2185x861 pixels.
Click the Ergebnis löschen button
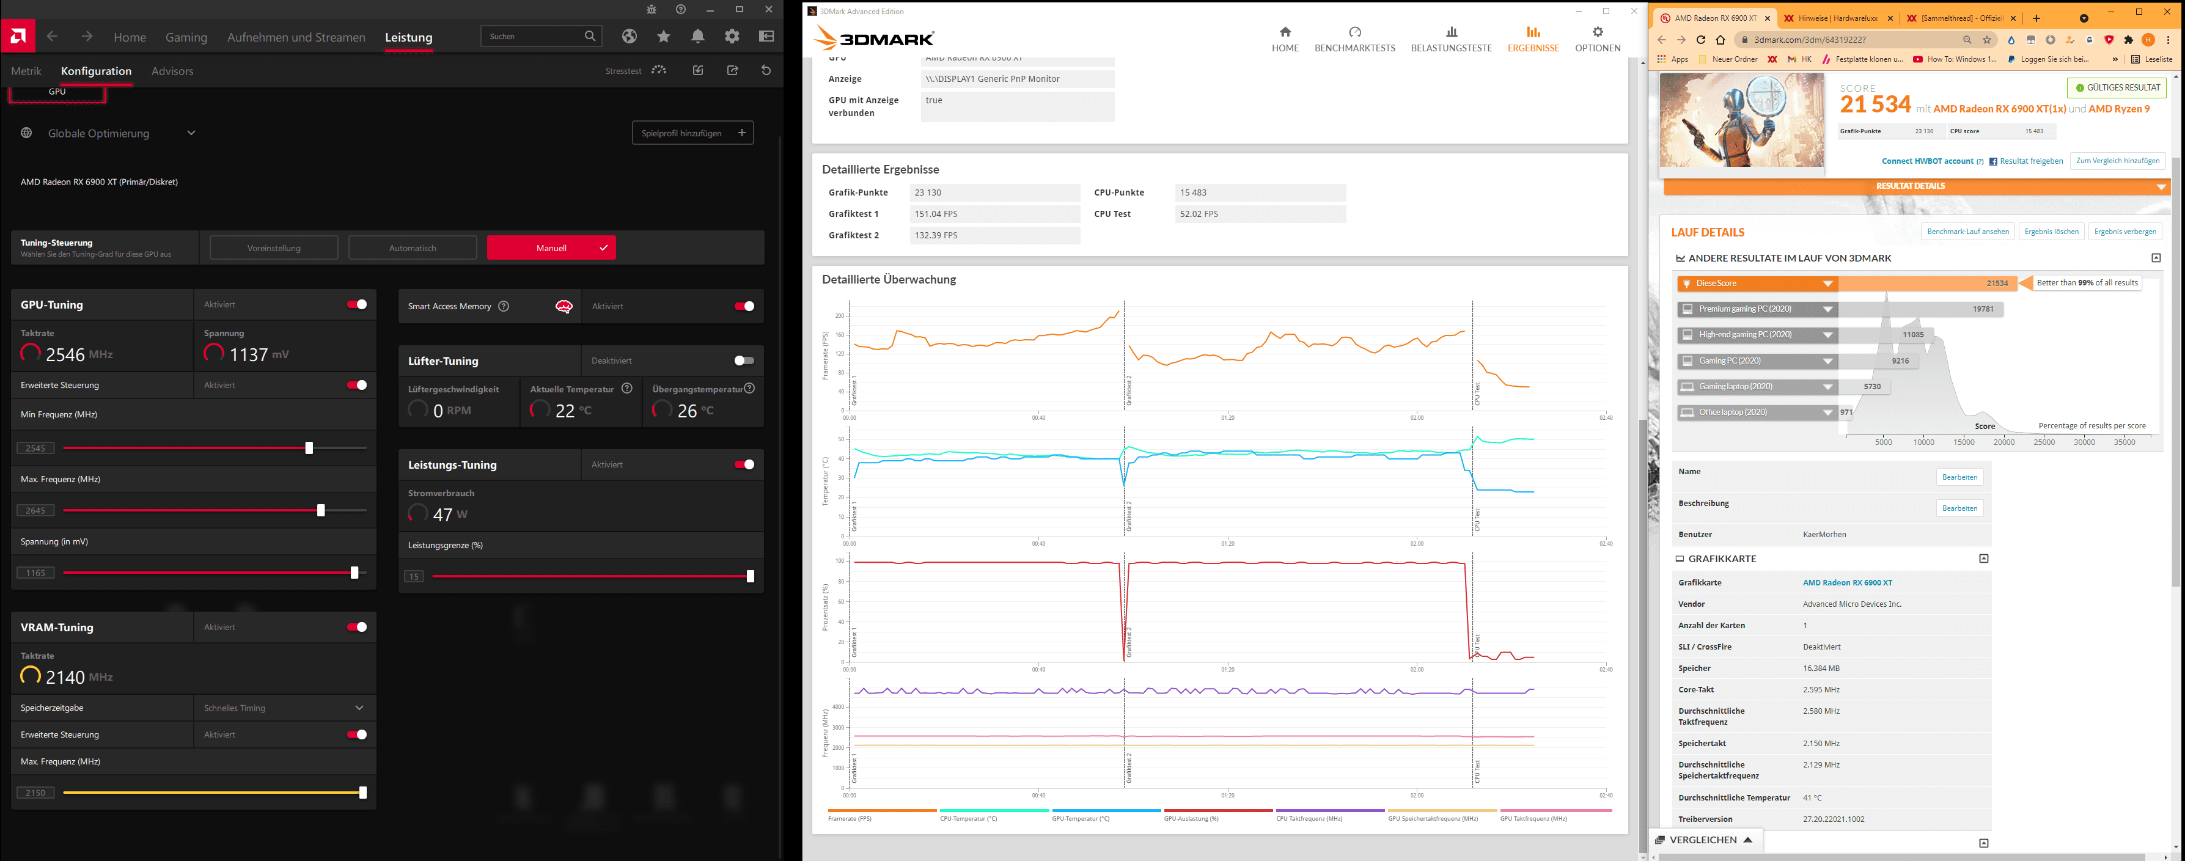(x=2051, y=232)
